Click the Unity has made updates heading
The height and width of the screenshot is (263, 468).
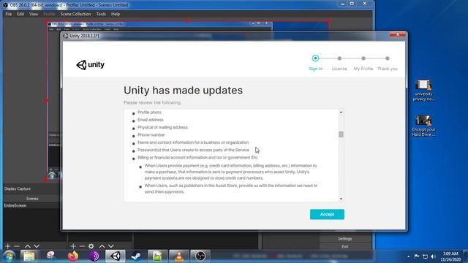[x=183, y=90]
